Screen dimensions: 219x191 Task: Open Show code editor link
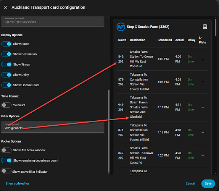pos(18,183)
